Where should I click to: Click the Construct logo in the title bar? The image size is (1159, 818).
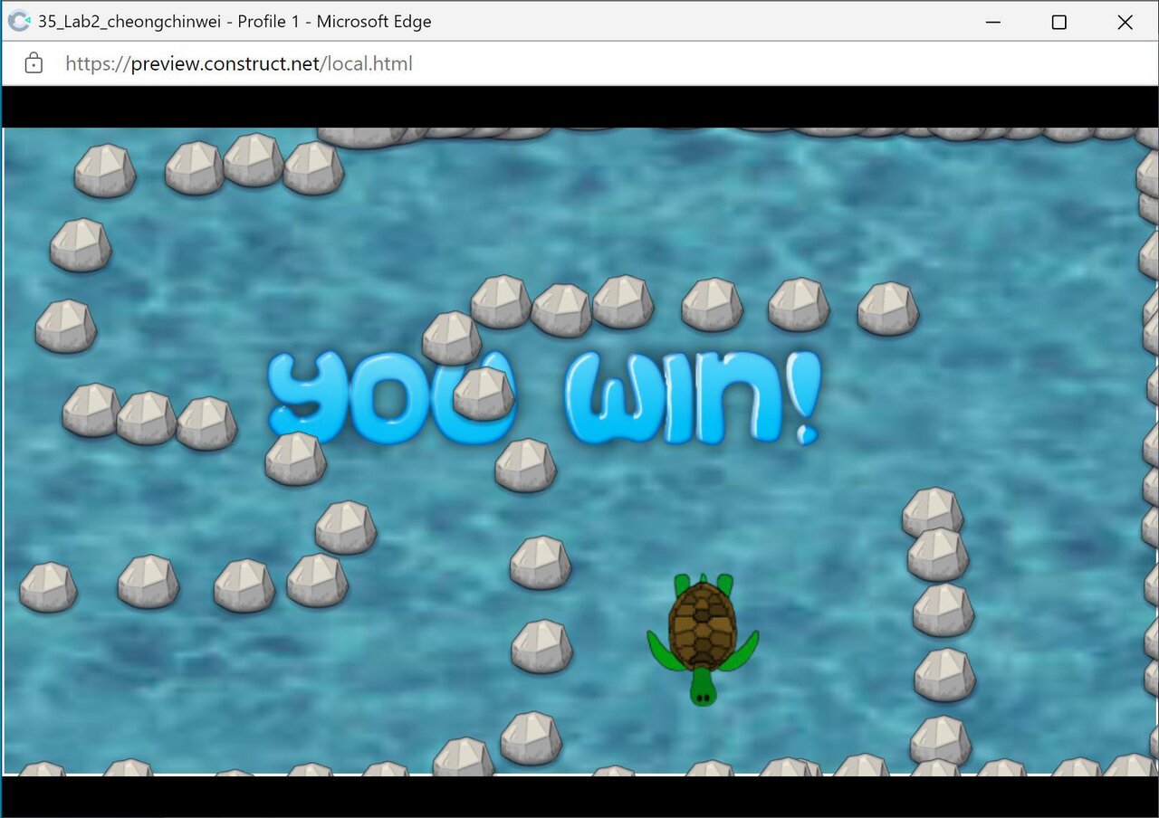pos(19,21)
